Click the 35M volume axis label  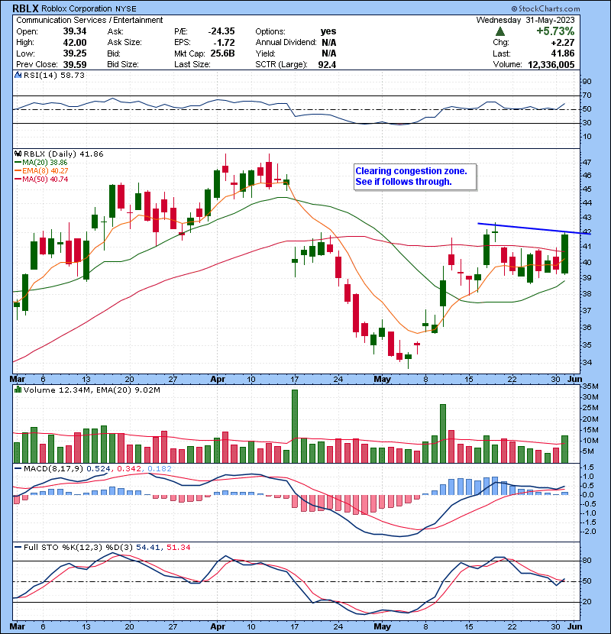click(x=590, y=387)
